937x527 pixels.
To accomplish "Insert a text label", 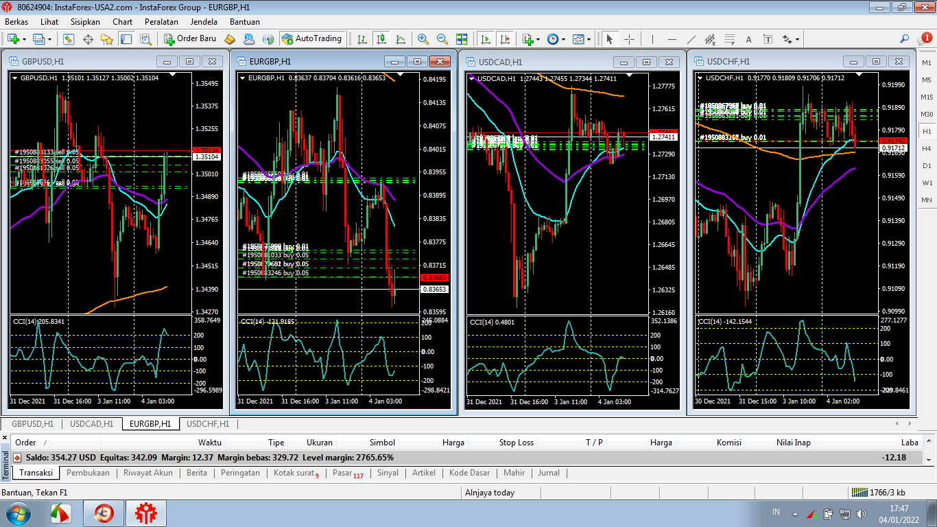I will (768, 39).
